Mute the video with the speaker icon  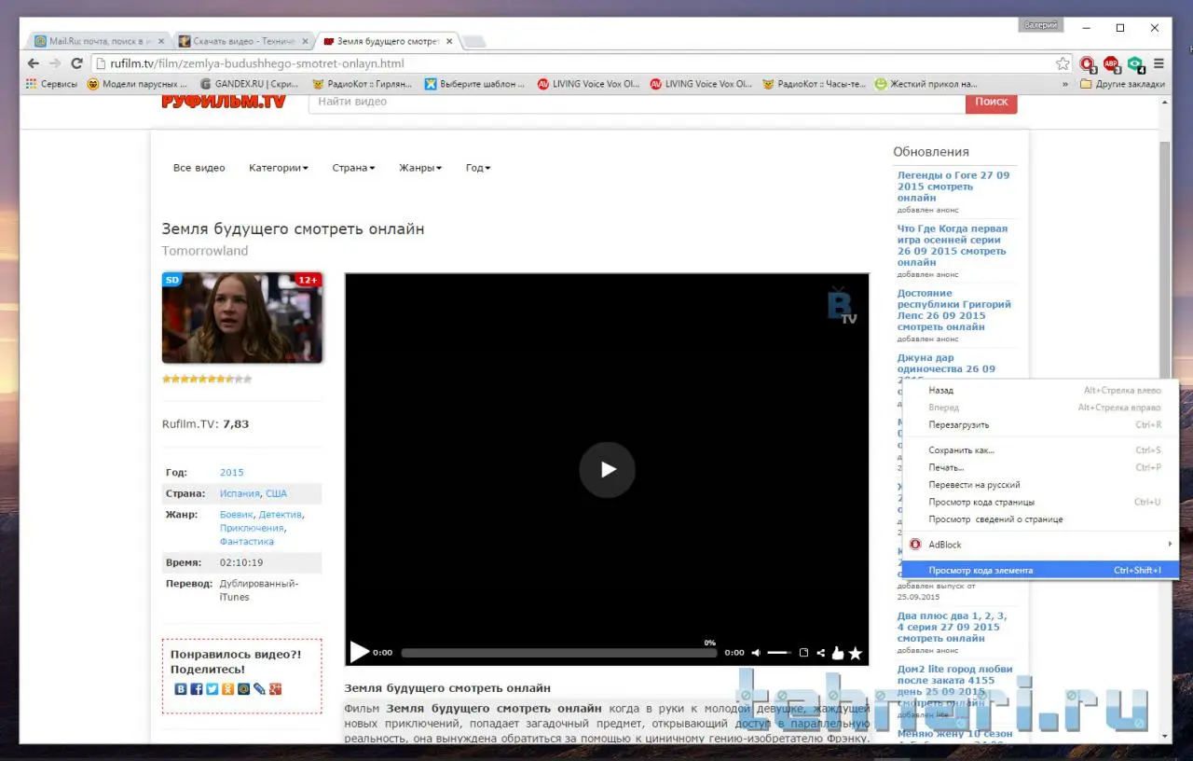tap(756, 653)
